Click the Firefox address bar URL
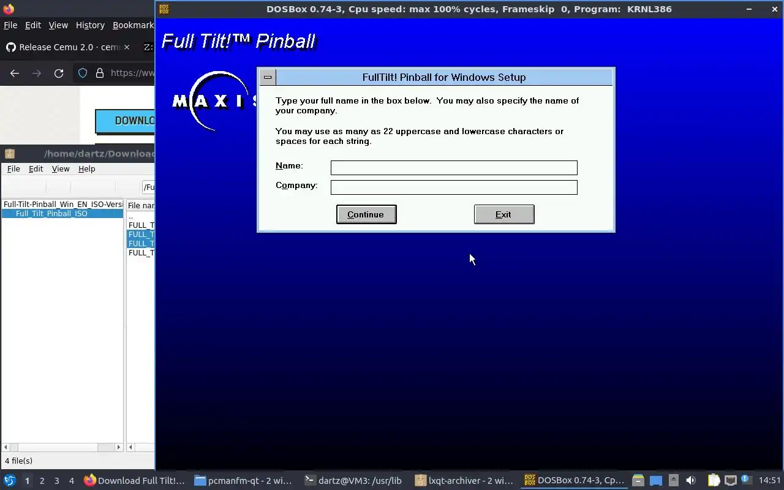Viewport: 784px width, 490px height. tap(132, 73)
